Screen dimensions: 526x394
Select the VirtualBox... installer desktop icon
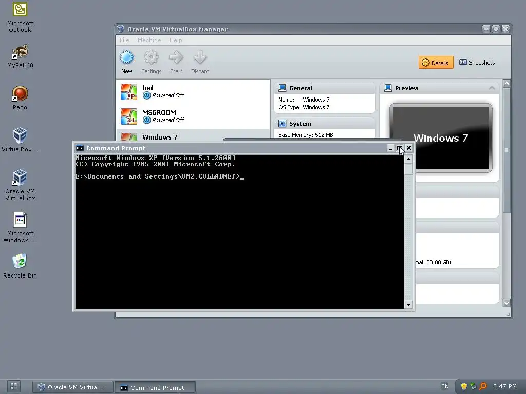[20, 140]
